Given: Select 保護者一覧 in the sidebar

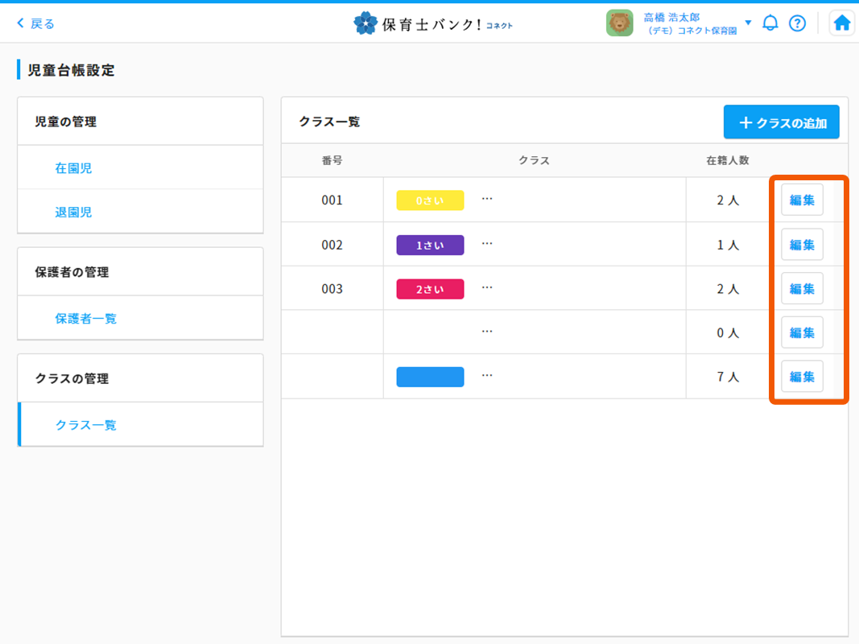Looking at the screenshot, I should click(x=85, y=319).
